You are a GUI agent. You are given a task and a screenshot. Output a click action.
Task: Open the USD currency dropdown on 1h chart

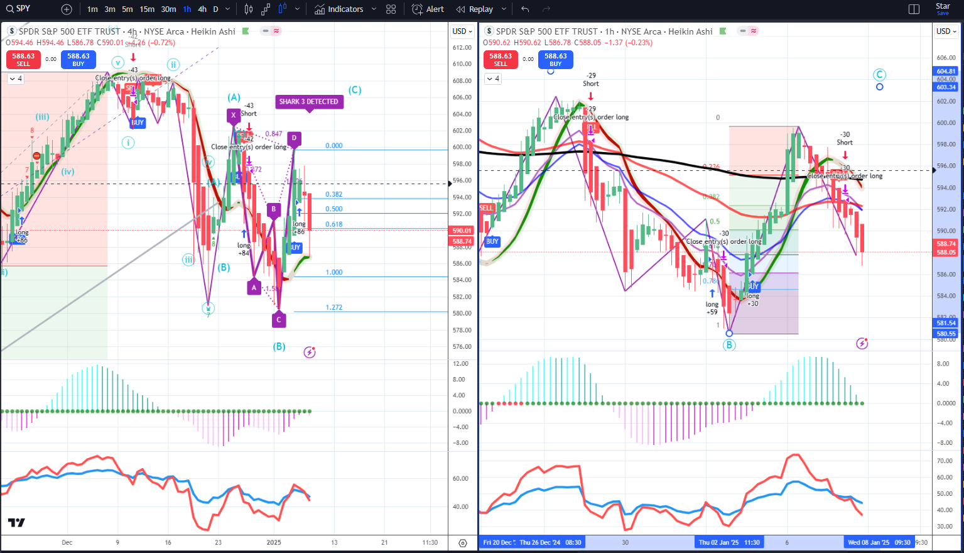click(946, 31)
